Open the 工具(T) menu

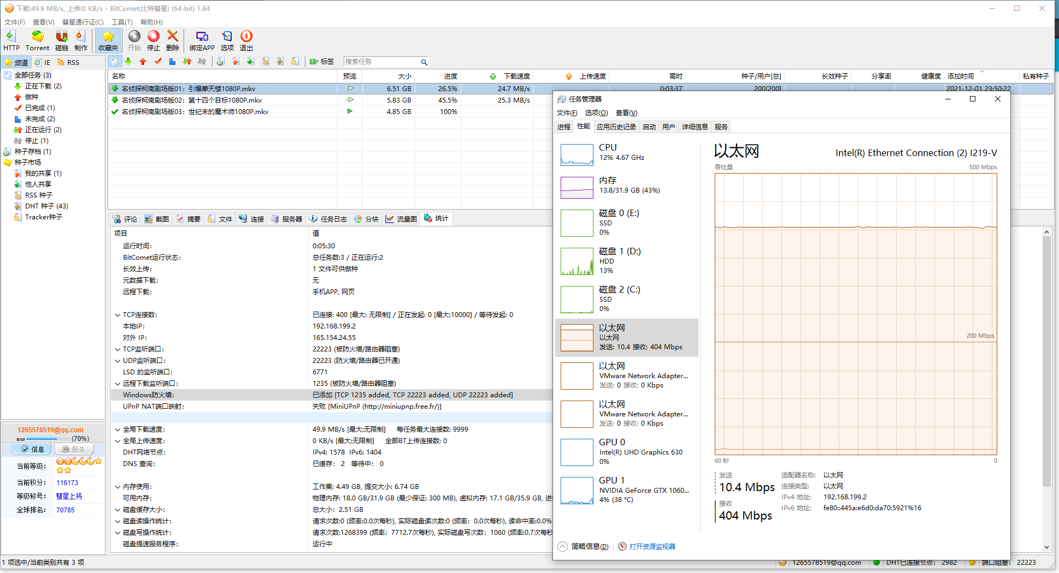coord(122,22)
